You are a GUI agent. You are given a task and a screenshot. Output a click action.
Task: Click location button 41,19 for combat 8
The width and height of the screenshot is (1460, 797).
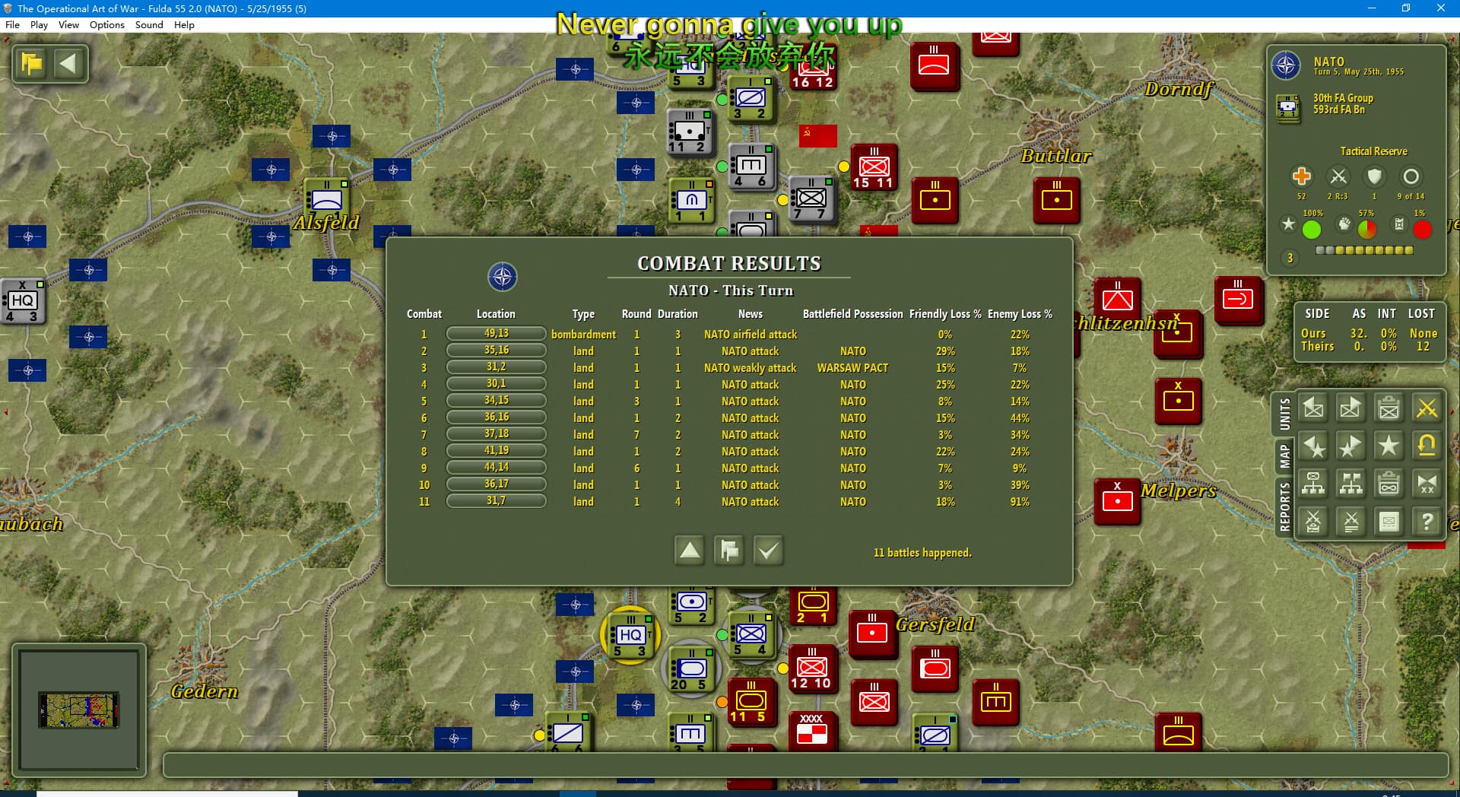[x=496, y=450]
